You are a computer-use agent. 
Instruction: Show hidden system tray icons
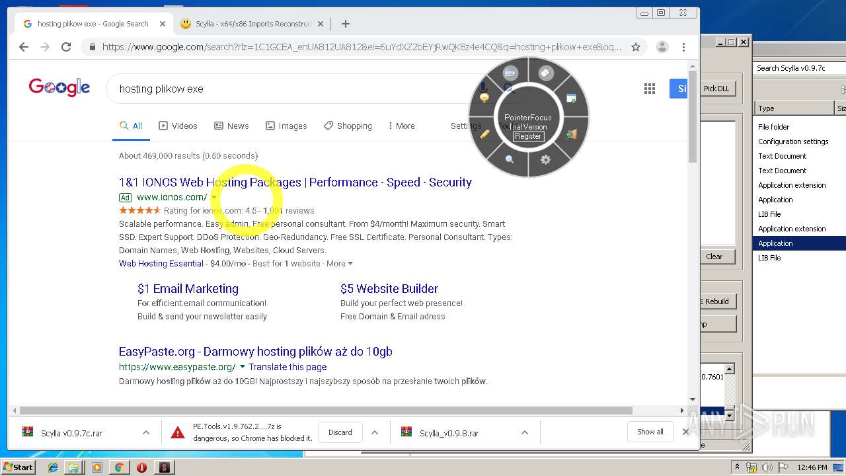(x=737, y=467)
